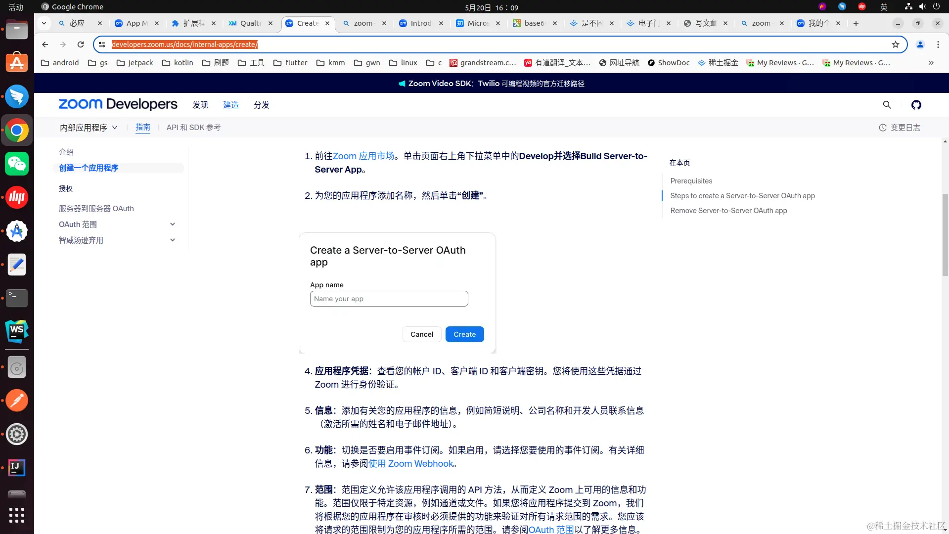The width and height of the screenshot is (949, 534).
Task: Jump to Remove Server-to-Server OAuth app
Action: pyautogui.click(x=729, y=211)
